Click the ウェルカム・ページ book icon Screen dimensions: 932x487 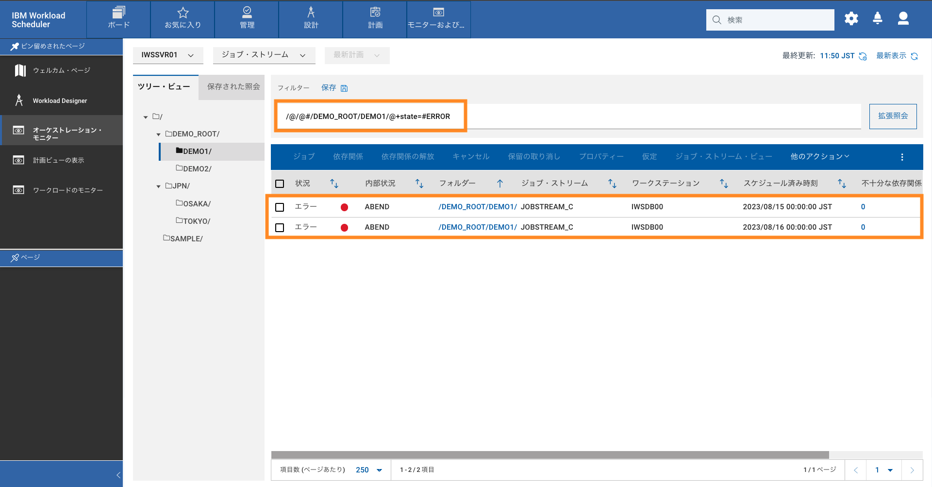coord(20,70)
